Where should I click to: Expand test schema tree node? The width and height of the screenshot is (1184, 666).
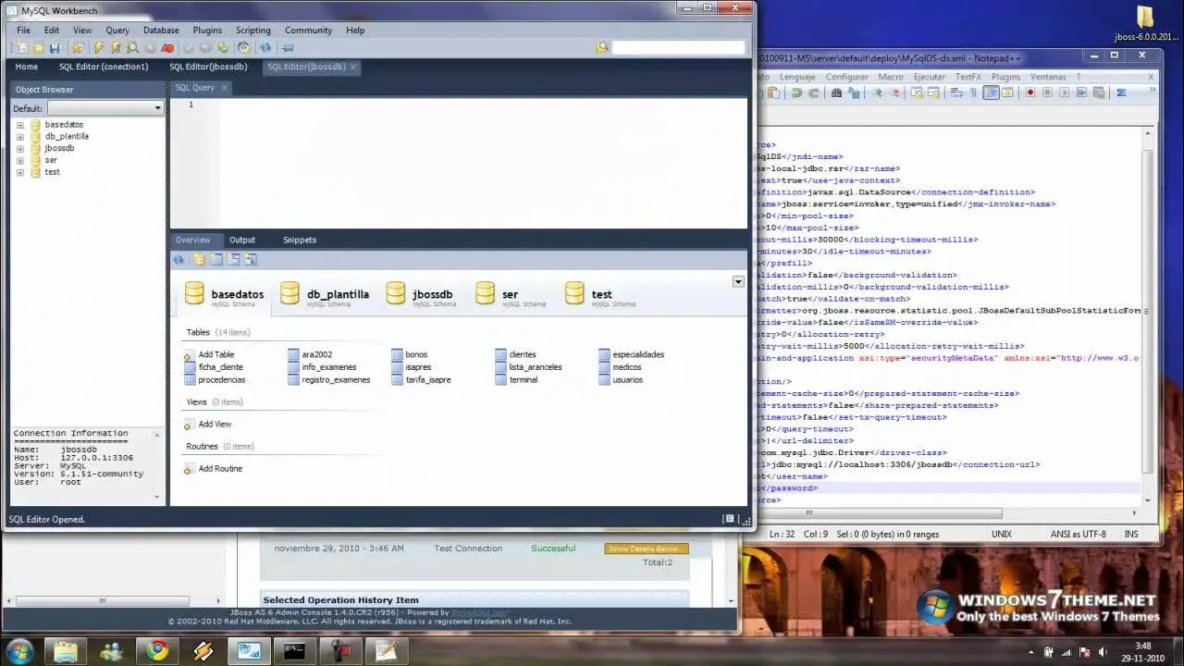coord(20,173)
